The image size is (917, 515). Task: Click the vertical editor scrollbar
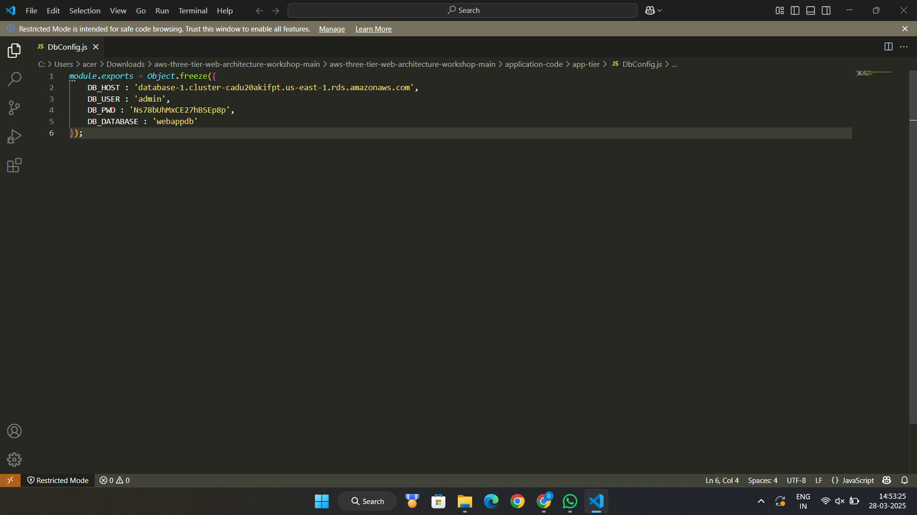[x=913, y=247]
